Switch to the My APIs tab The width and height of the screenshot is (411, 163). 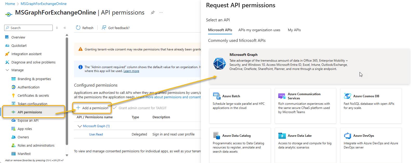click(x=294, y=30)
